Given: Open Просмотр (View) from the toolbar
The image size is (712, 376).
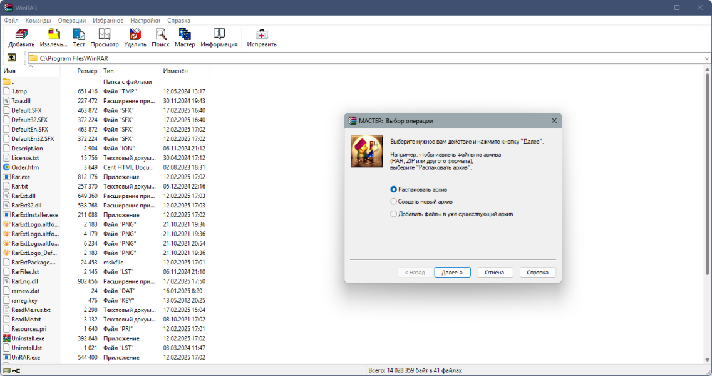Looking at the screenshot, I should pos(105,34).
